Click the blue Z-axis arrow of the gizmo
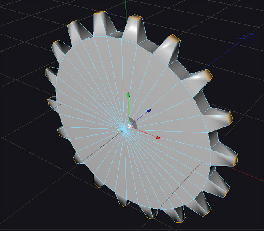The image size is (264, 231). (x=148, y=111)
